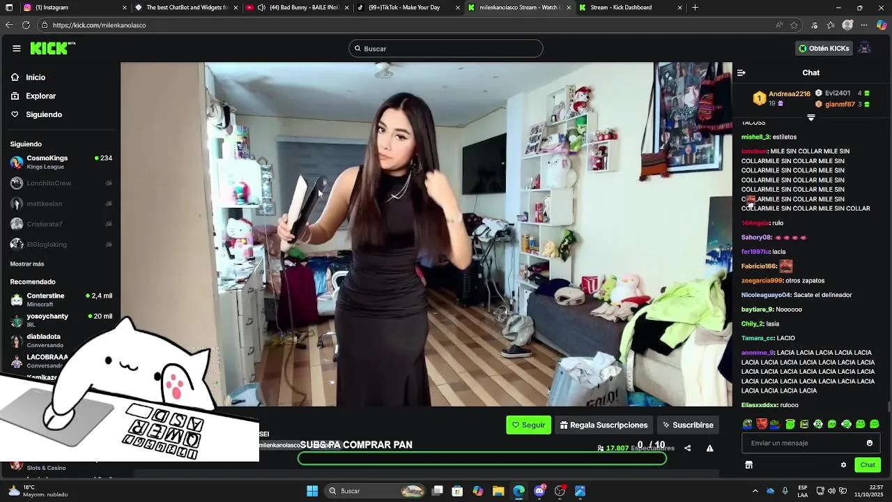892x502 pixels.
Task: Open chat settings gear icon
Action: 843,465
